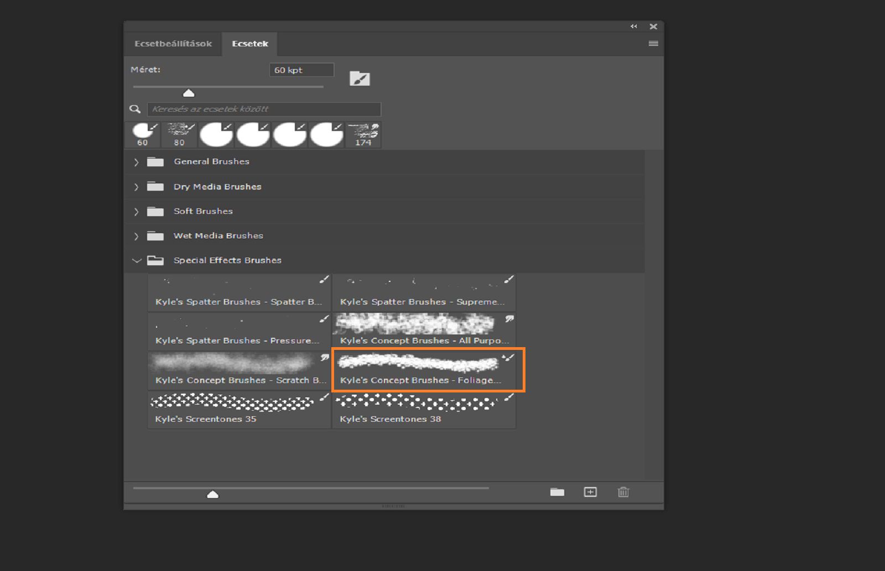Select Kyle's Concept Brushes - Foliage preset
Screen dimensions: 885x571
coord(424,370)
